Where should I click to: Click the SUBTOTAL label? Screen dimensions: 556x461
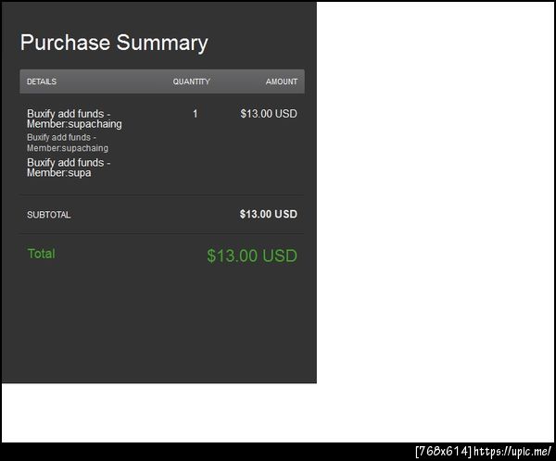(x=48, y=215)
